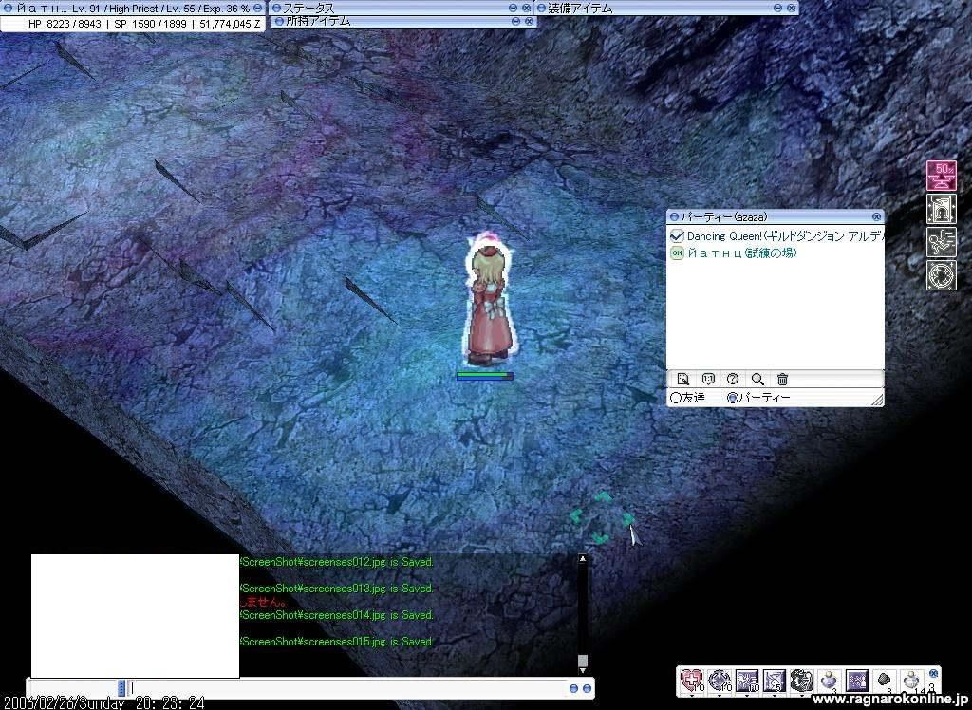Screen dimensions: 972x710
Task: Open party settings note icon in party window
Action: [682, 379]
